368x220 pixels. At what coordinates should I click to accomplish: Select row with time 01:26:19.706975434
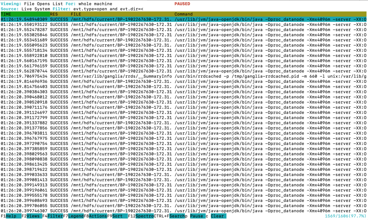point(184,76)
